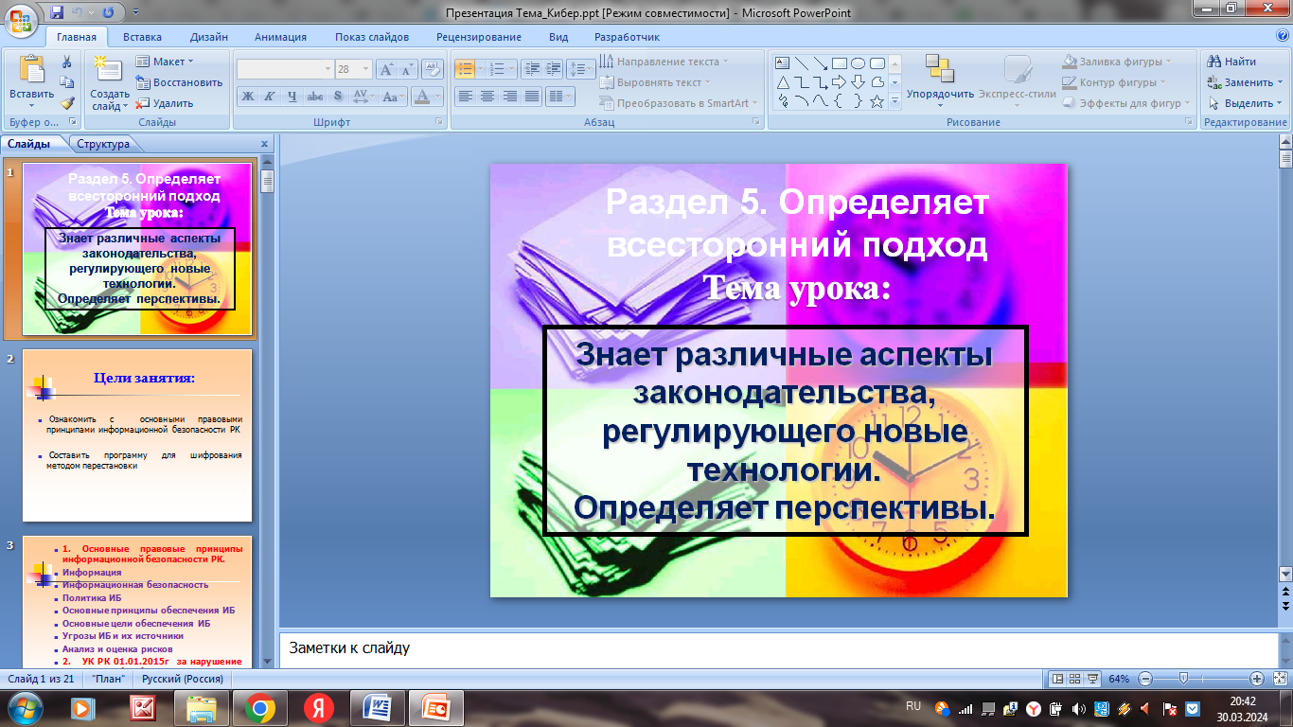The width and height of the screenshot is (1293, 727).
Task: Copy selection using the copy icon
Action: pos(67,82)
